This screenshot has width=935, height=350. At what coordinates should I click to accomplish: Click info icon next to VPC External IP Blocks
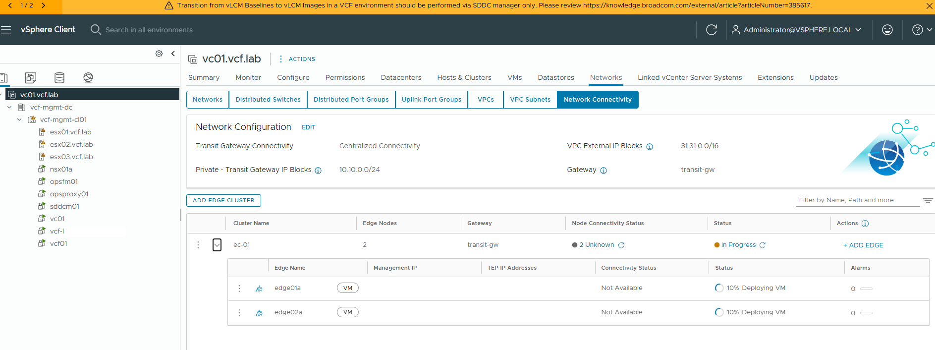(650, 147)
